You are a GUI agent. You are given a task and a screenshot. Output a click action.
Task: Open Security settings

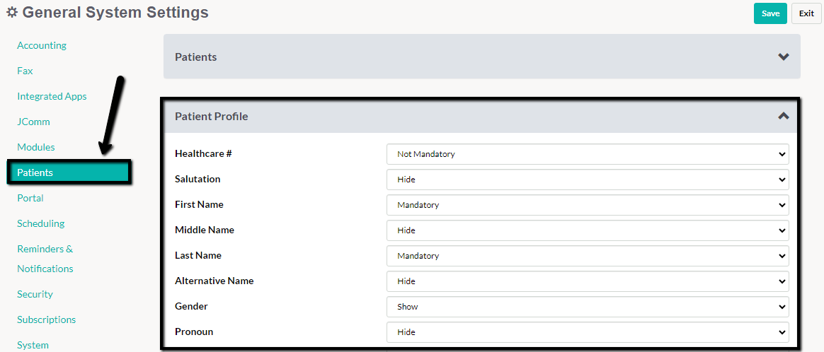pos(35,294)
